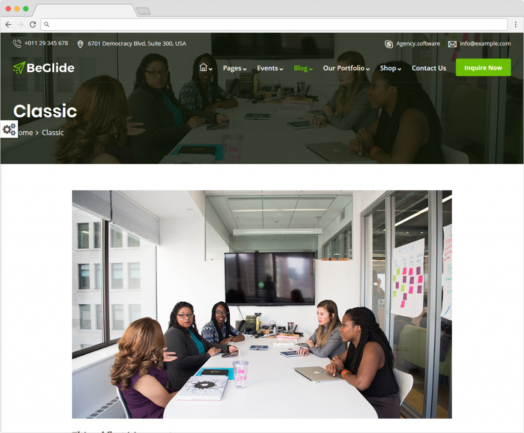The image size is (524, 433).
Task: Click the info@example.com email link
Action: click(485, 44)
